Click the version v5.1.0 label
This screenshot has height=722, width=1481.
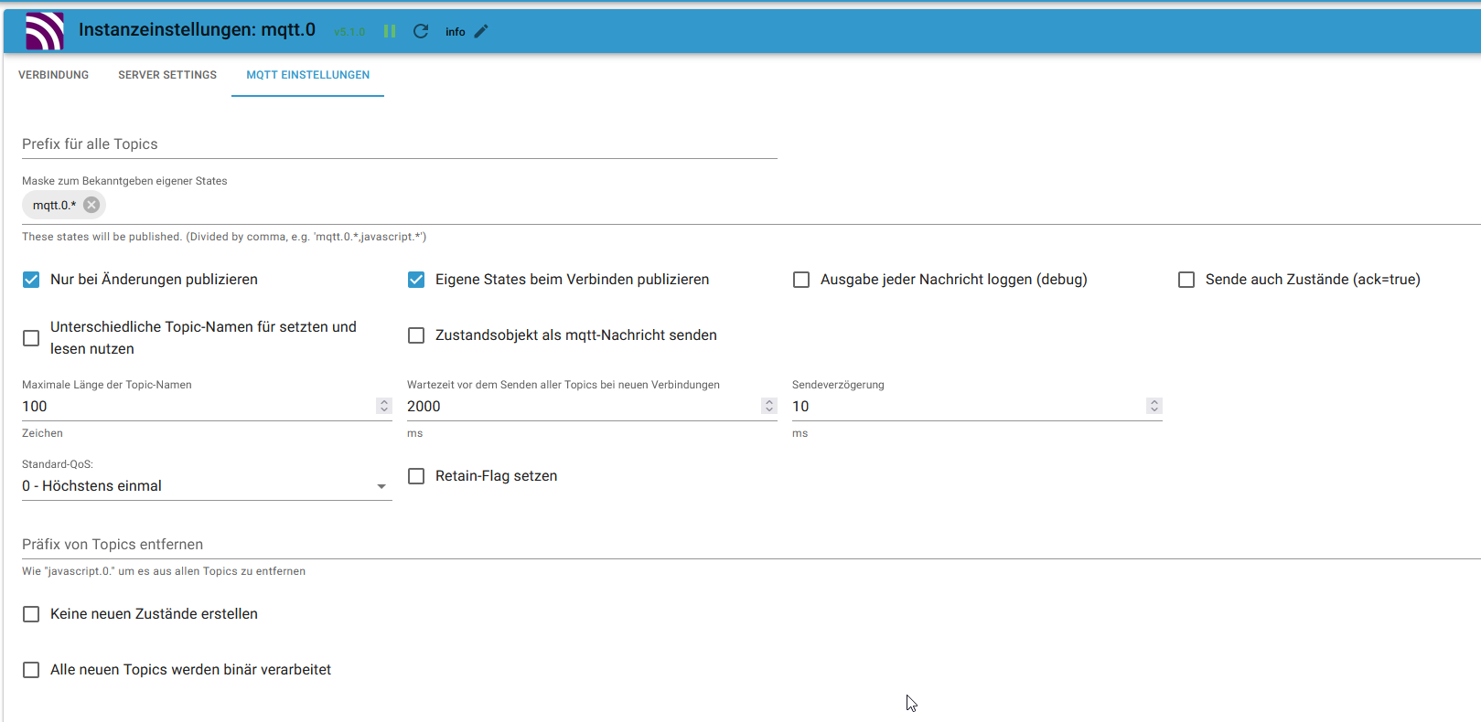pos(349,32)
